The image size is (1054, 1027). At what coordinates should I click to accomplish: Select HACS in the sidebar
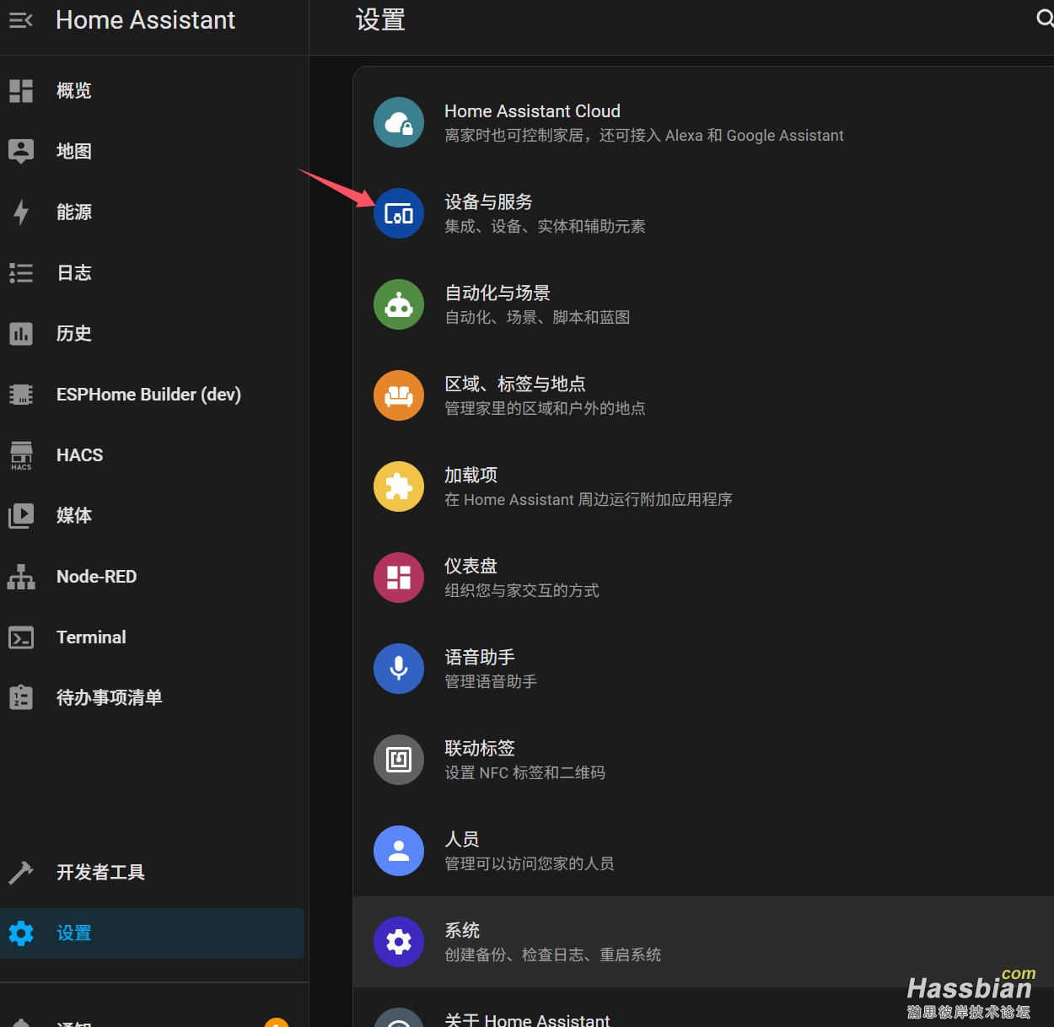pos(153,454)
